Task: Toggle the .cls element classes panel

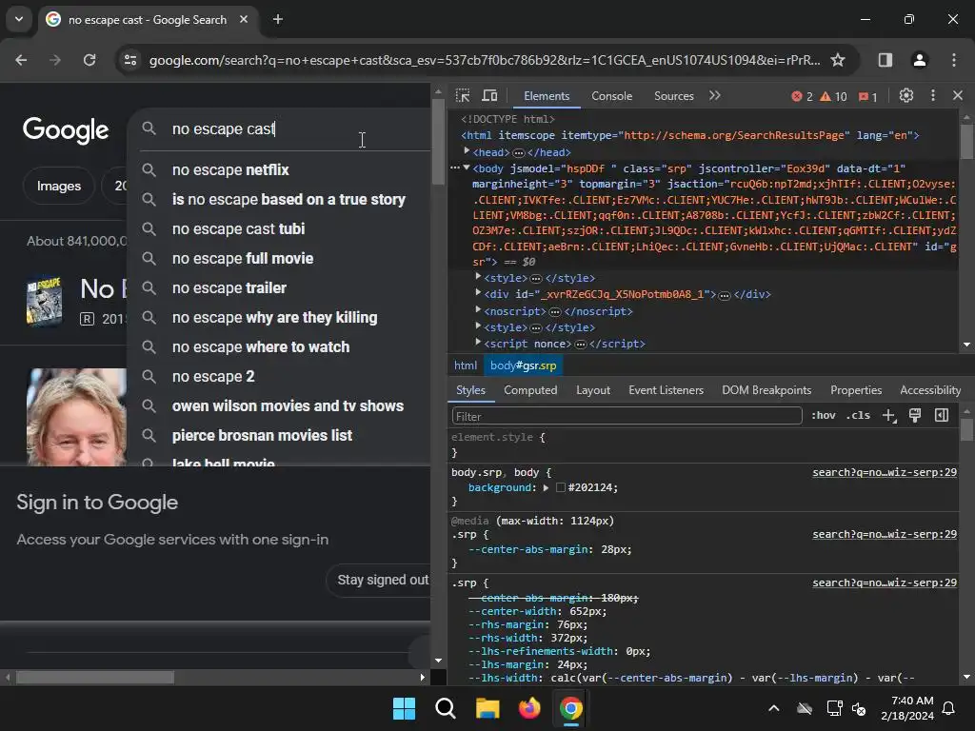Action: [858, 415]
